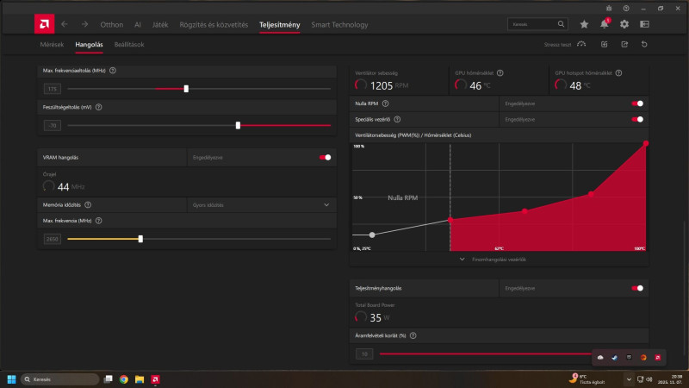Go to Smart Technology section

click(339, 25)
